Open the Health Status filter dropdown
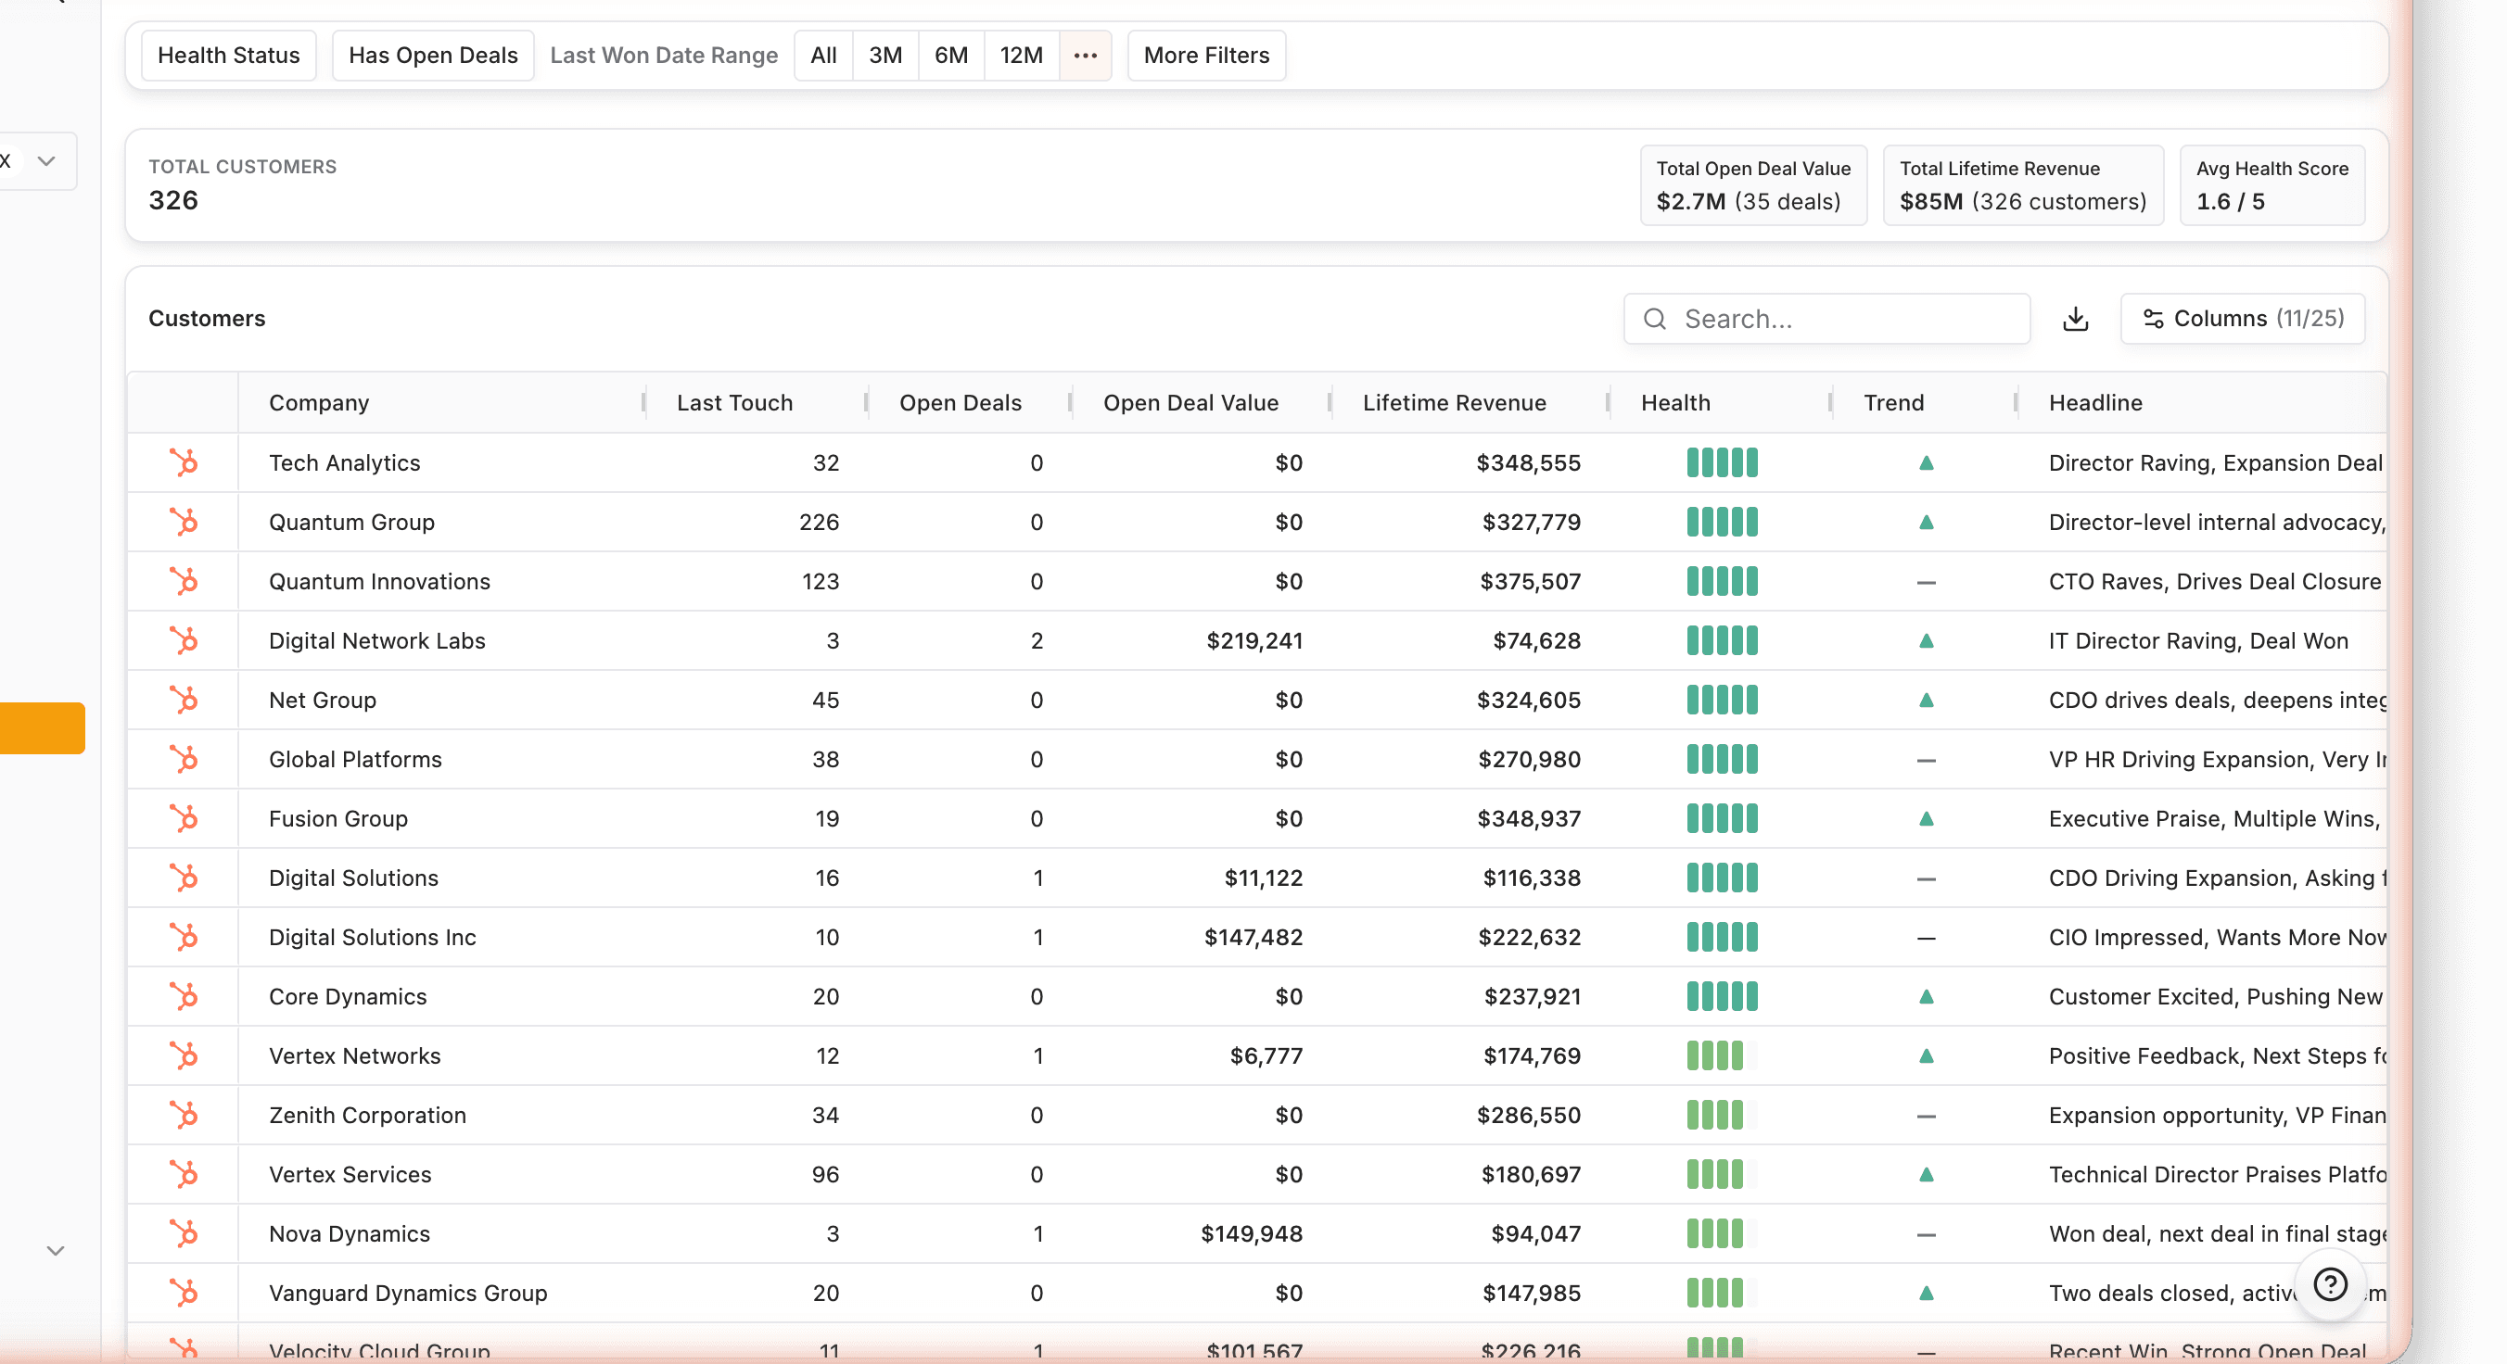The width and height of the screenshot is (2507, 1364). 229,56
